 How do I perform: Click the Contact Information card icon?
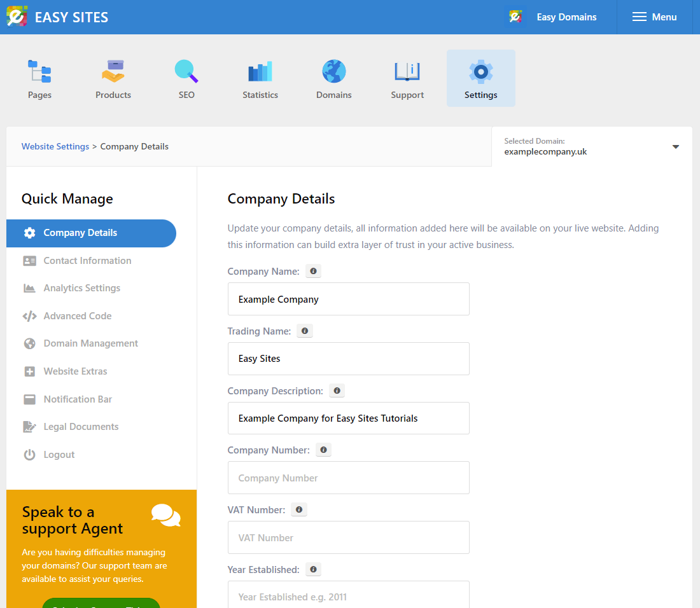click(x=29, y=261)
